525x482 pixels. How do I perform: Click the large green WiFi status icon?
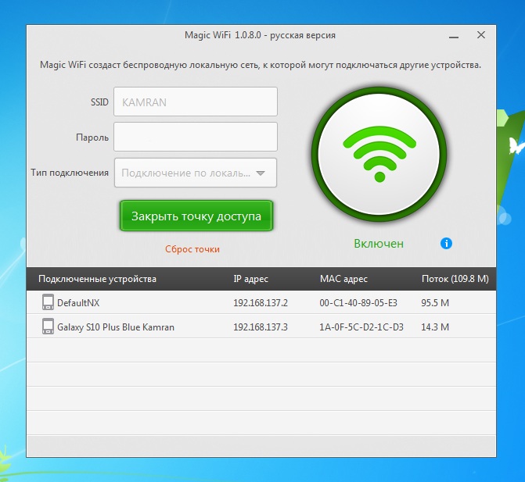[x=379, y=152]
